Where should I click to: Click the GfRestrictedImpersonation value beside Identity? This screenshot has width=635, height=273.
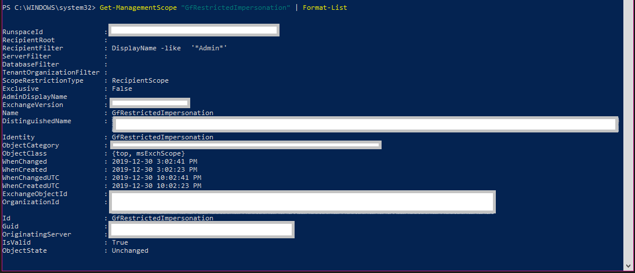[162, 137]
